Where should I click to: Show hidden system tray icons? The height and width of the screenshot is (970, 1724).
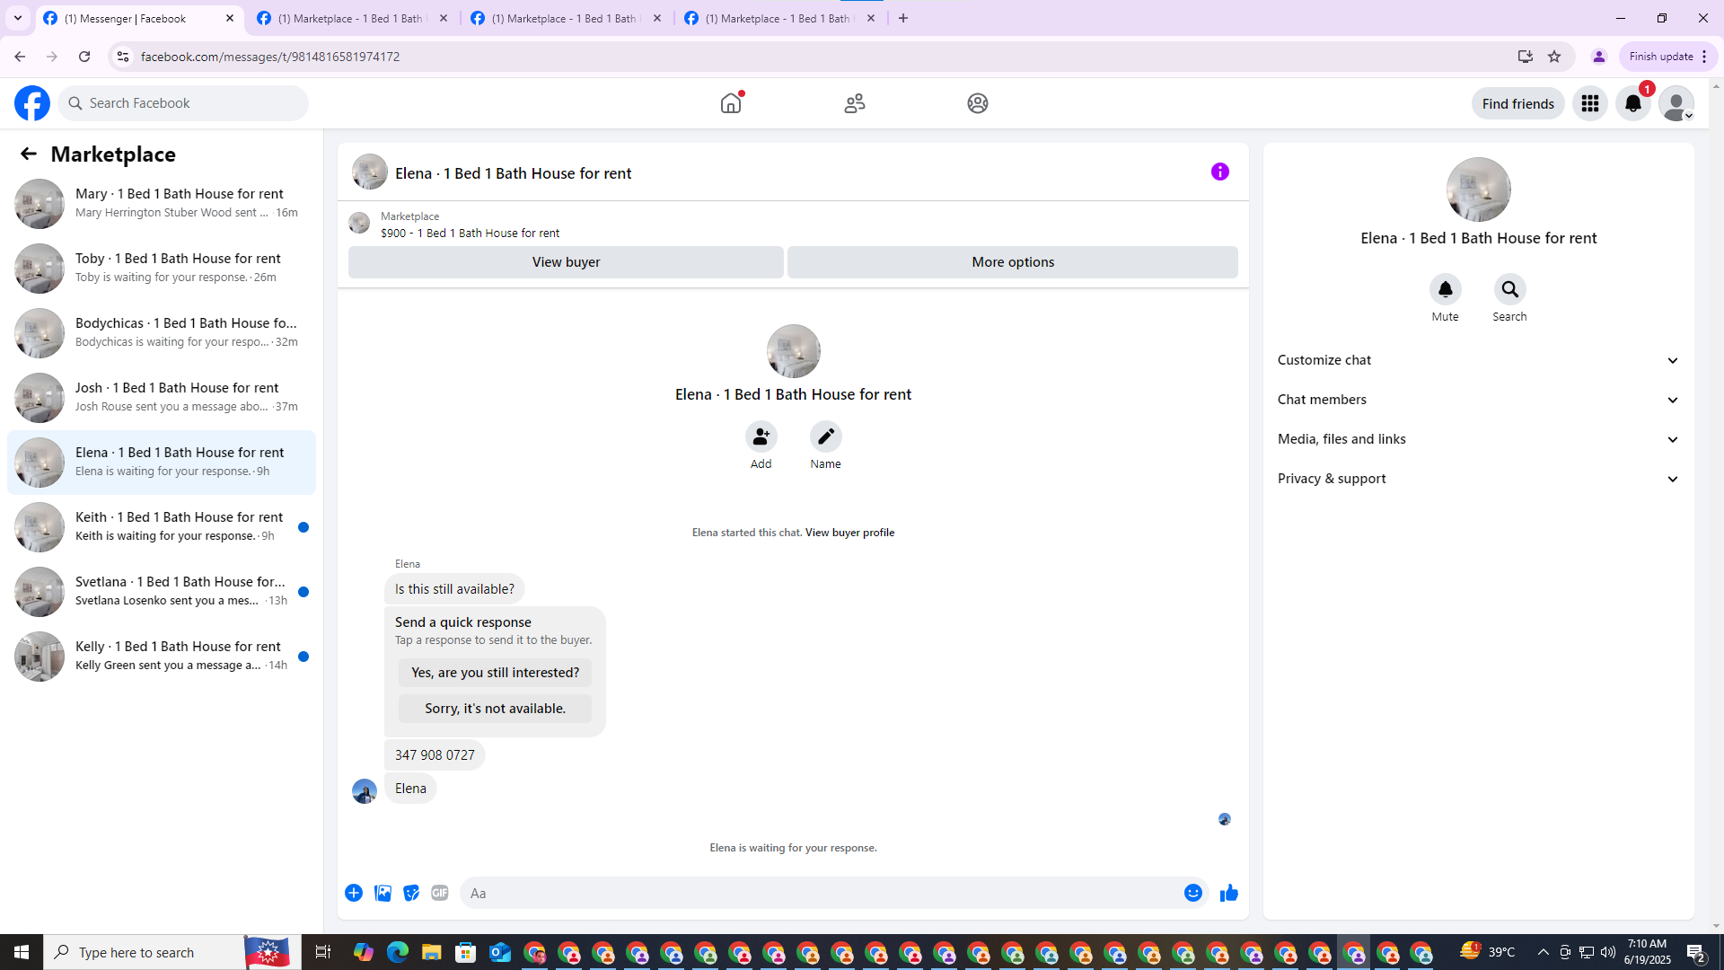[x=1543, y=952]
